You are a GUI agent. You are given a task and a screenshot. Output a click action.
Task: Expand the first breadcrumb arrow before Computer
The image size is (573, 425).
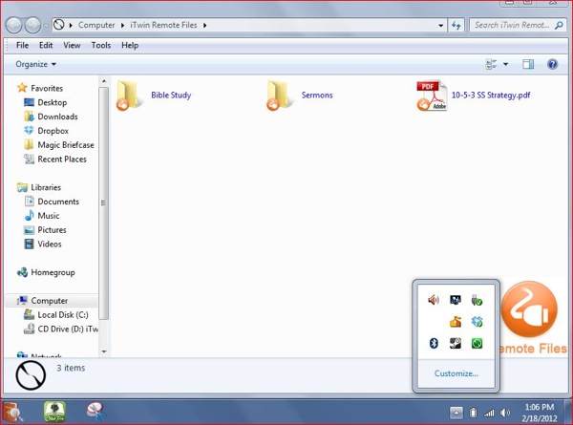[x=71, y=25]
